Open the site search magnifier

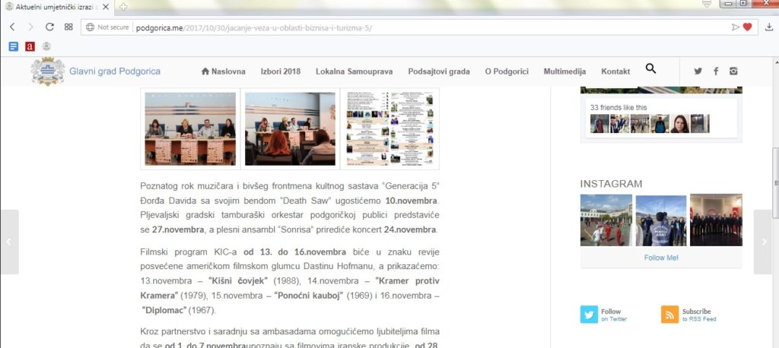pos(650,68)
